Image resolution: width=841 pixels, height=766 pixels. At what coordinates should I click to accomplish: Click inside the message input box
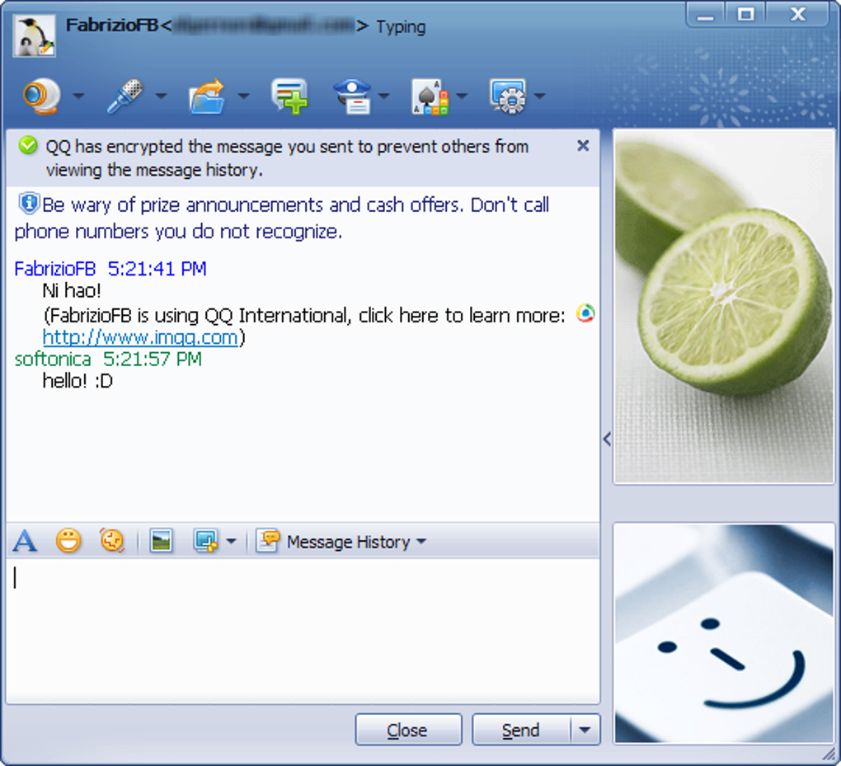(303, 631)
